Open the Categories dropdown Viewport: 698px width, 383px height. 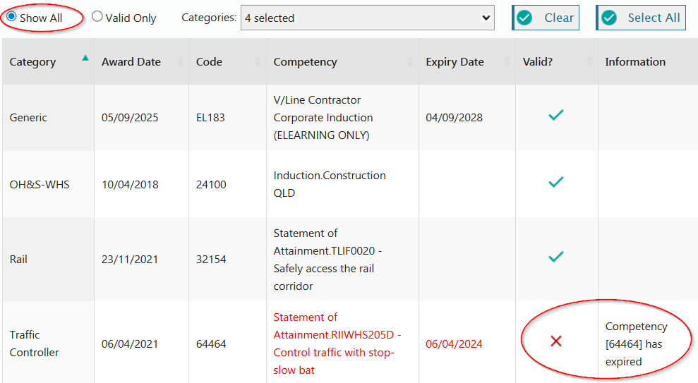[367, 18]
